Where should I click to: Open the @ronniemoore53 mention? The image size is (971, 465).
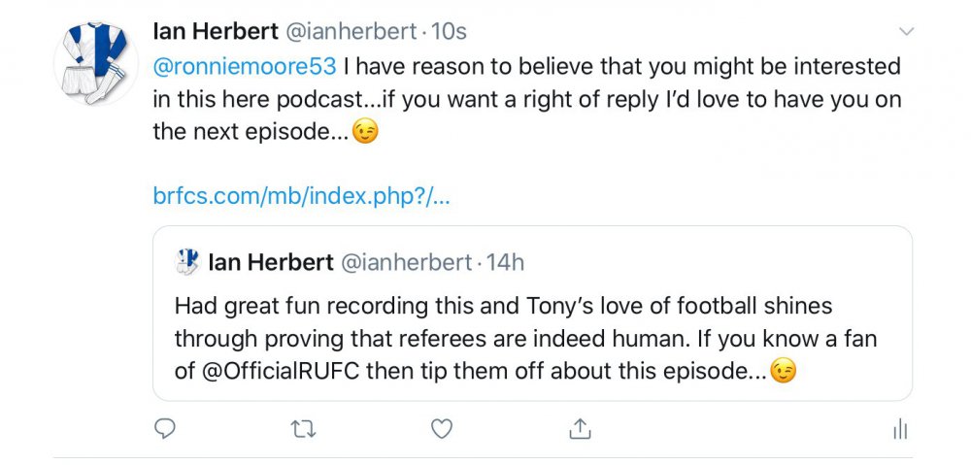point(245,67)
